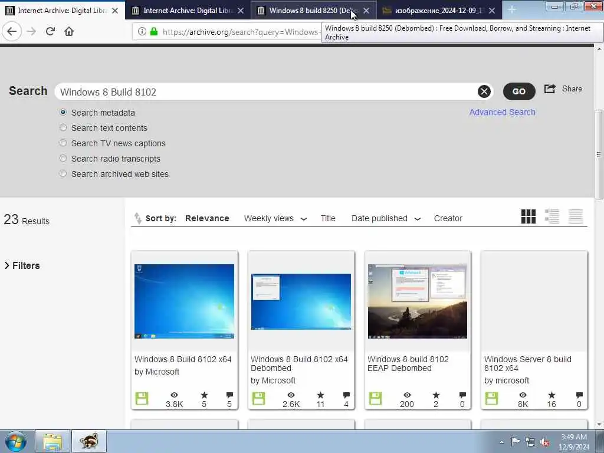Expand the Filters section
The image size is (604, 453).
[x=22, y=265]
